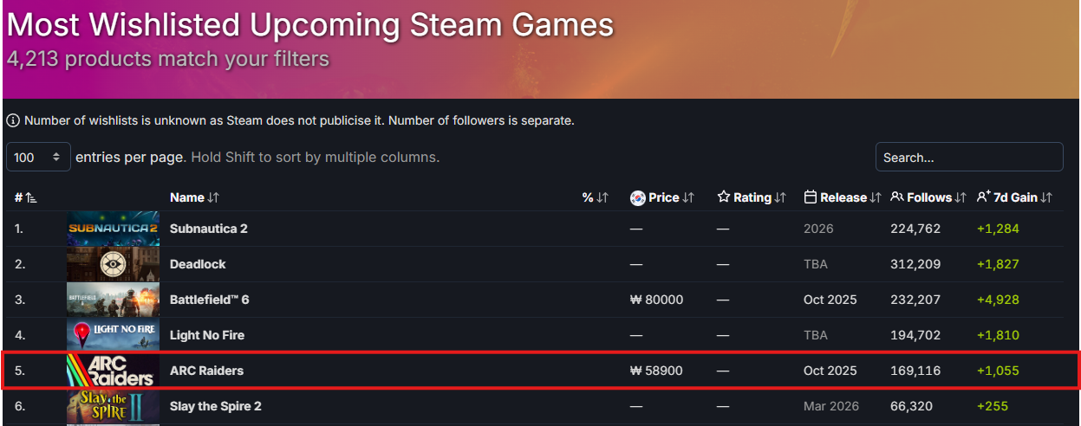Click the calendar icon in Release header
The height and width of the screenshot is (426, 1081).
pyautogui.click(x=811, y=197)
